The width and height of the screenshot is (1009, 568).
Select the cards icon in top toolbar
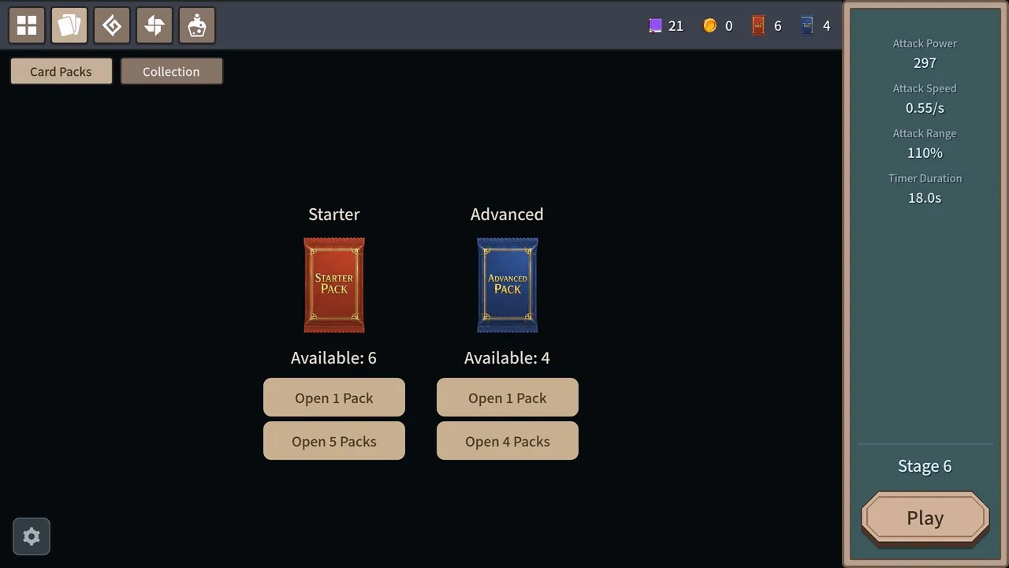point(69,25)
